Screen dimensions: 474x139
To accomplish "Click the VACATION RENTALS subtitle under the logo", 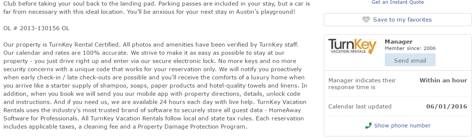I will click(347, 52).
